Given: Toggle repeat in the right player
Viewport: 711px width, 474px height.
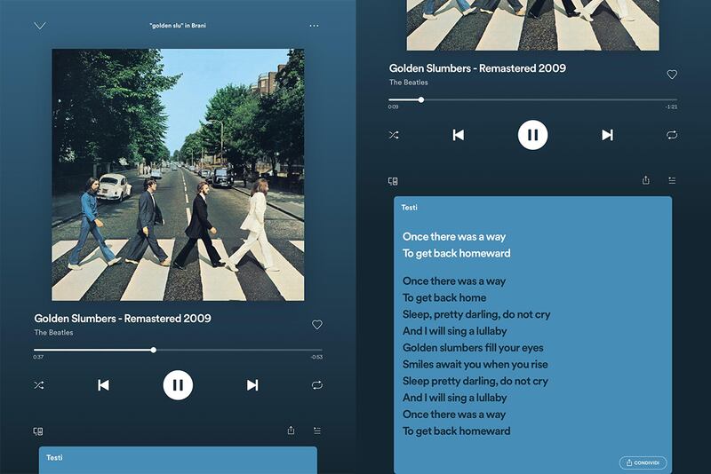Looking at the screenshot, I should (x=672, y=135).
